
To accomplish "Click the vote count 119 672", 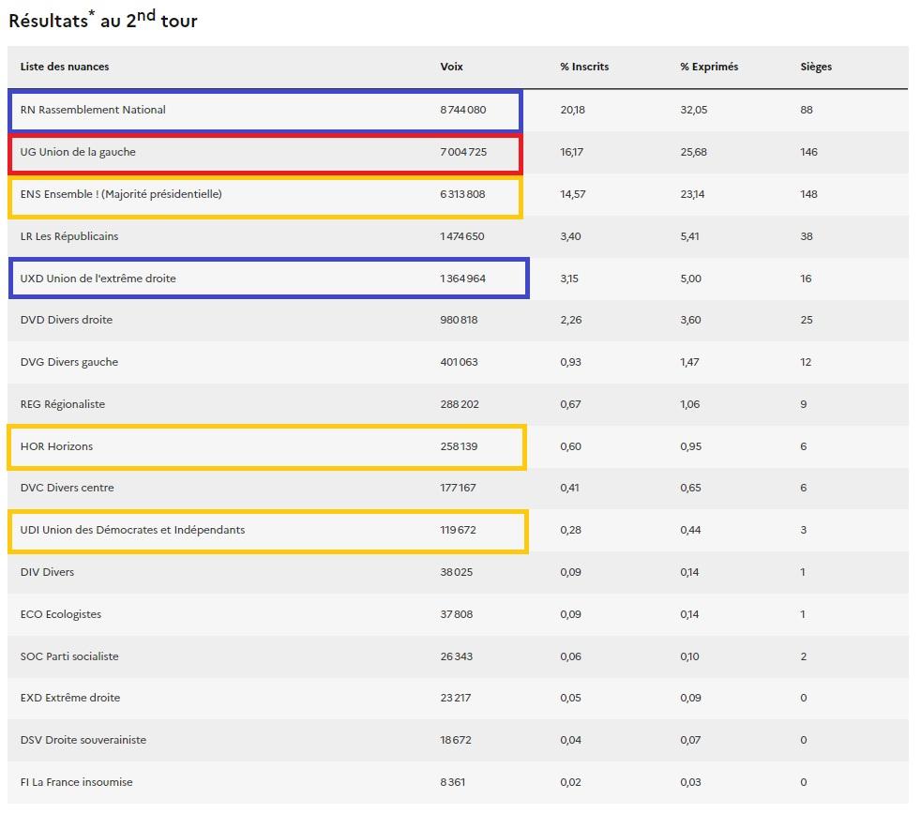I will point(458,531).
